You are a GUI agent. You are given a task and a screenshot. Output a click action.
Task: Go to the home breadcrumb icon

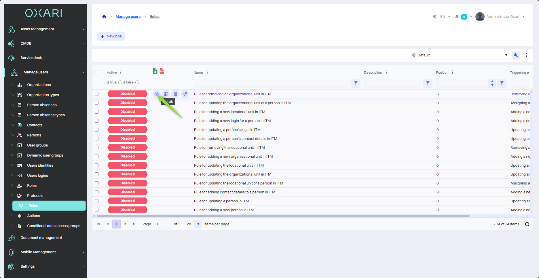[x=104, y=17]
